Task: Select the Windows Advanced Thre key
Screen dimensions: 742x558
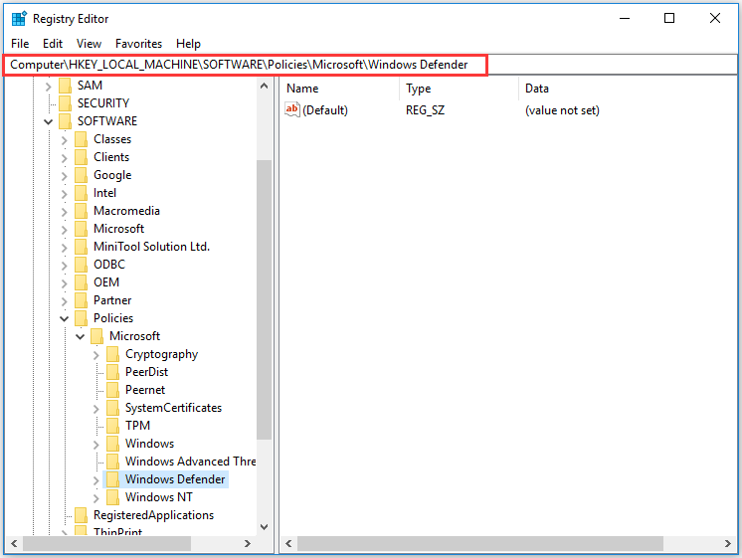Action: coord(190,462)
